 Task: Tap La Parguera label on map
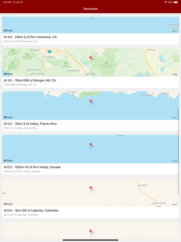[72, 92]
